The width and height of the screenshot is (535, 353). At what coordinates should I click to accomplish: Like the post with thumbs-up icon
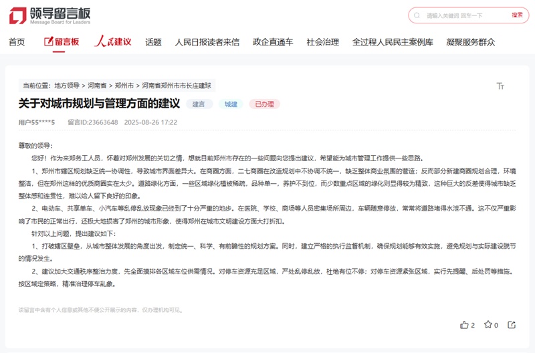tap(465, 325)
